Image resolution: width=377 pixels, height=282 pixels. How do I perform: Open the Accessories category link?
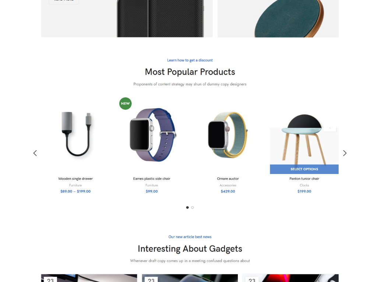tap(228, 185)
